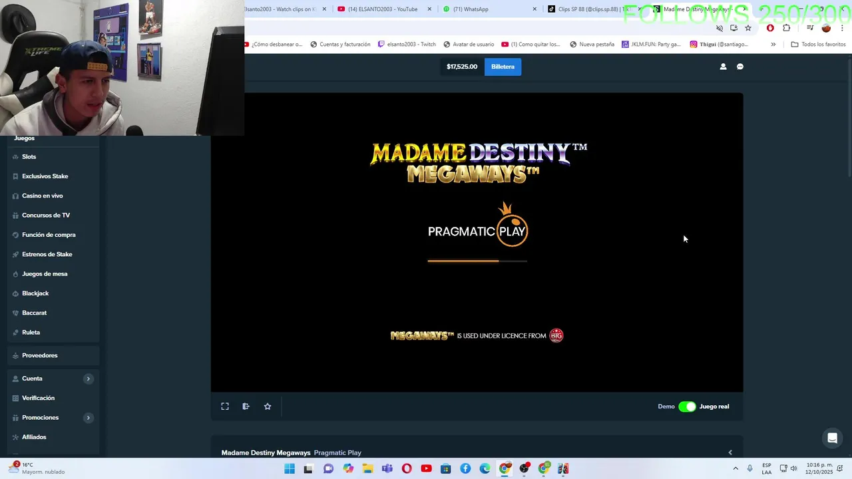Image resolution: width=852 pixels, height=479 pixels.
Task: Open Verificación in the sidebar
Action: point(53,398)
